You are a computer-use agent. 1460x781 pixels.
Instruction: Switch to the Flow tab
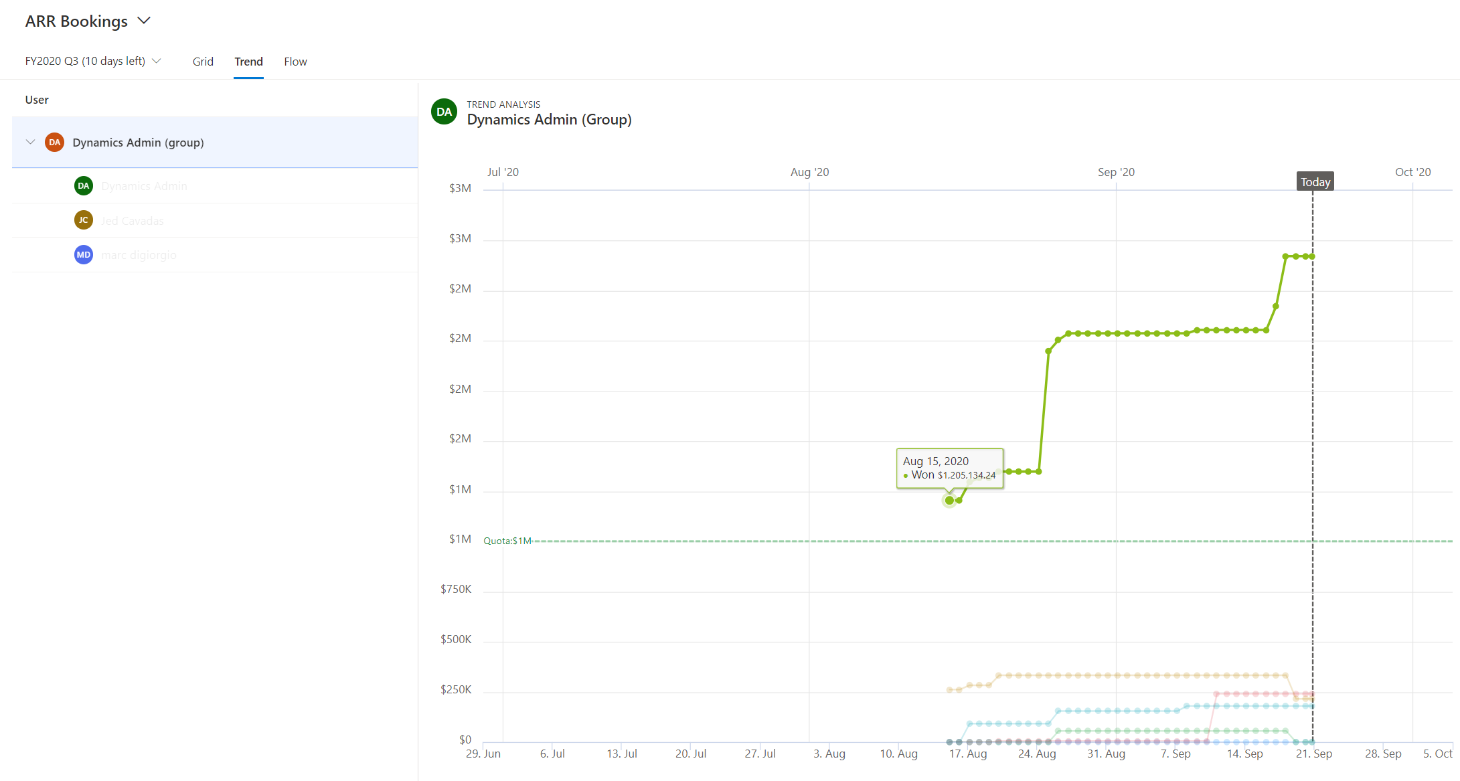click(295, 62)
